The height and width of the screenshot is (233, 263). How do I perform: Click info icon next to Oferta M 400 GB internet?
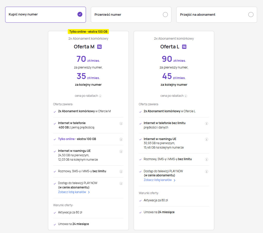(121, 124)
